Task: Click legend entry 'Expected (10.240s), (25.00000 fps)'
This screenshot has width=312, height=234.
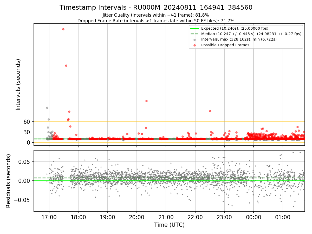Action: coord(235,28)
